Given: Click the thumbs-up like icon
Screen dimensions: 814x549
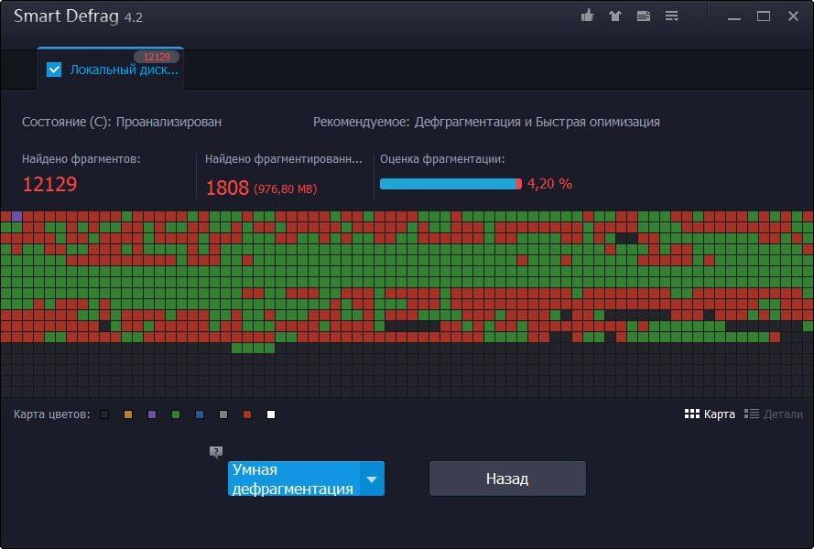Looking at the screenshot, I should pyautogui.click(x=587, y=16).
